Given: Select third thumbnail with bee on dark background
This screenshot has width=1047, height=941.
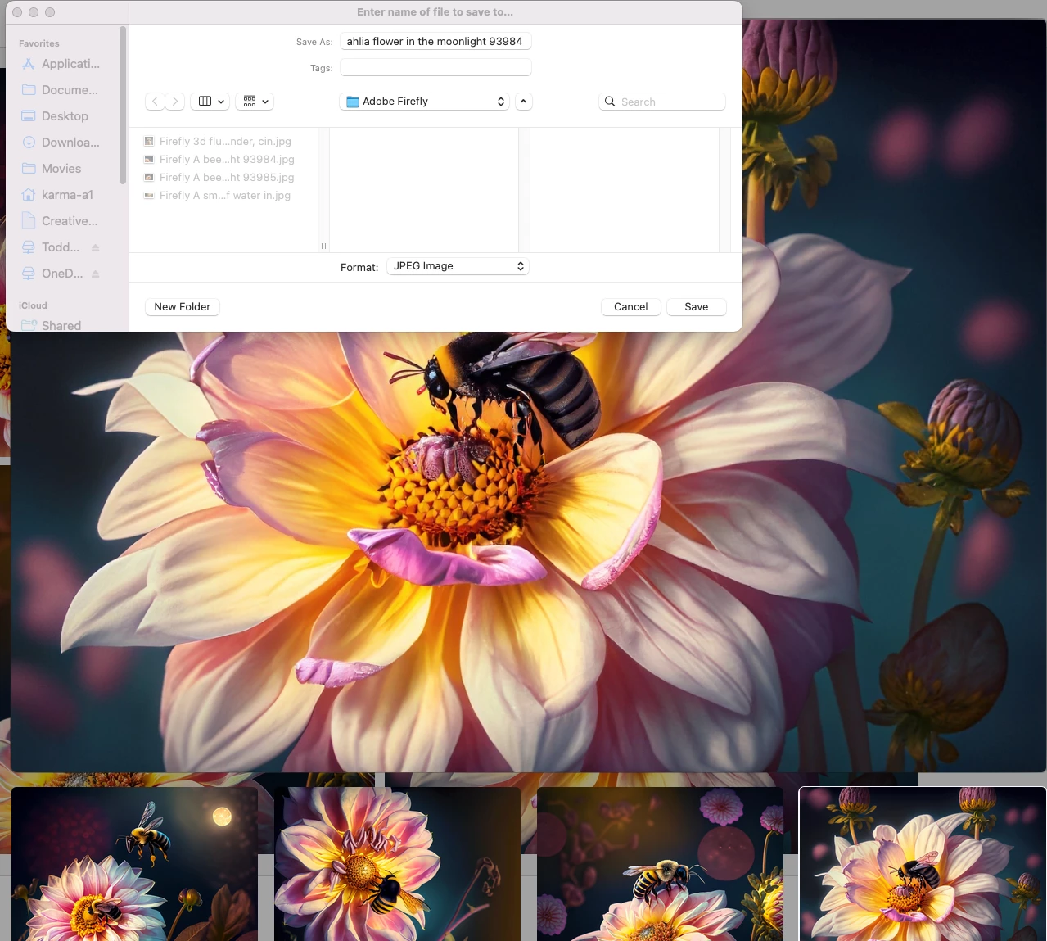Looking at the screenshot, I should [660, 864].
